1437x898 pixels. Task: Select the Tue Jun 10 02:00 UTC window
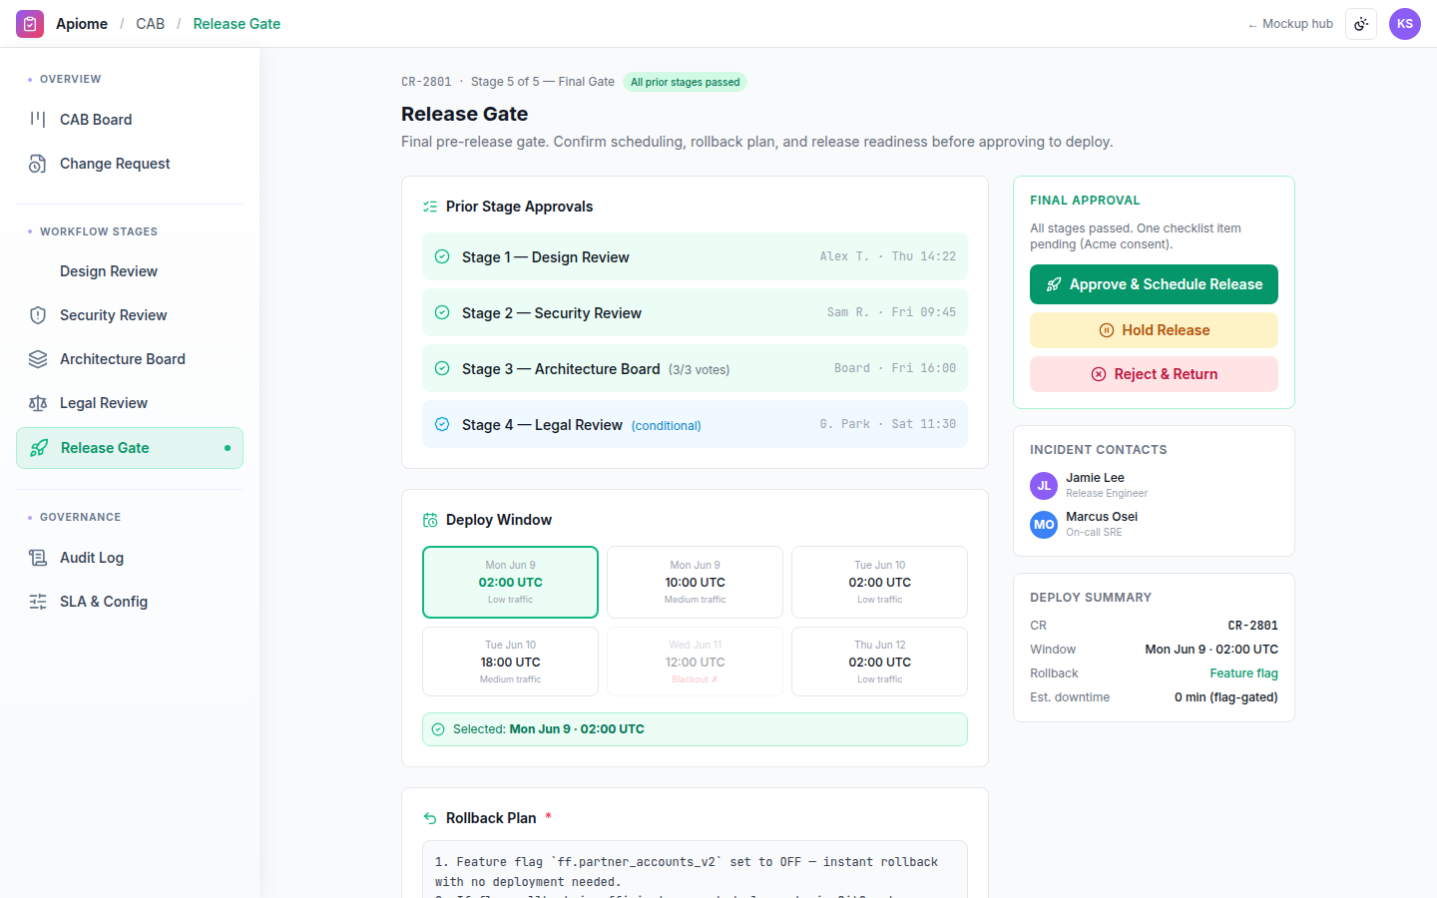click(x=879, y=582)
